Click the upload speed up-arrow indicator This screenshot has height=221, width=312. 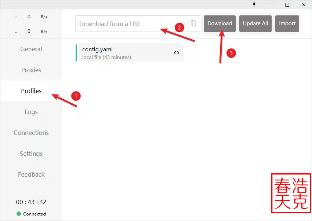[16, 17]
